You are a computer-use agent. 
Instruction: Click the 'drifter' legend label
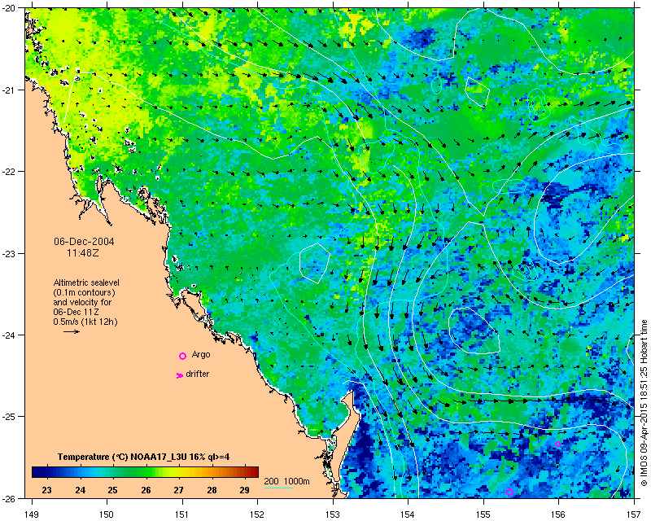click(198, 374)
